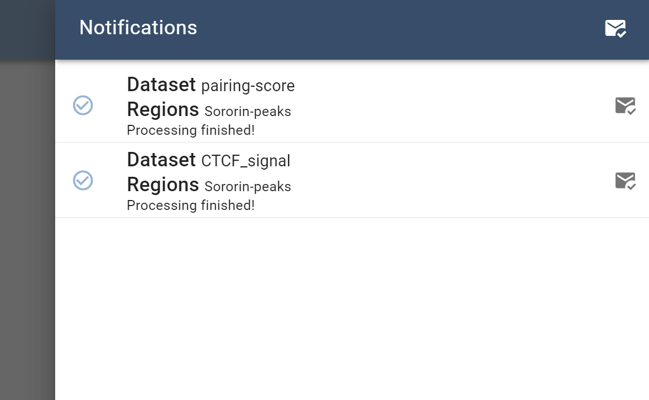The height and width of the screenshot is (400, 649).
Task: Click 'Processing finished!' under pairing-score
Action: 190,130
